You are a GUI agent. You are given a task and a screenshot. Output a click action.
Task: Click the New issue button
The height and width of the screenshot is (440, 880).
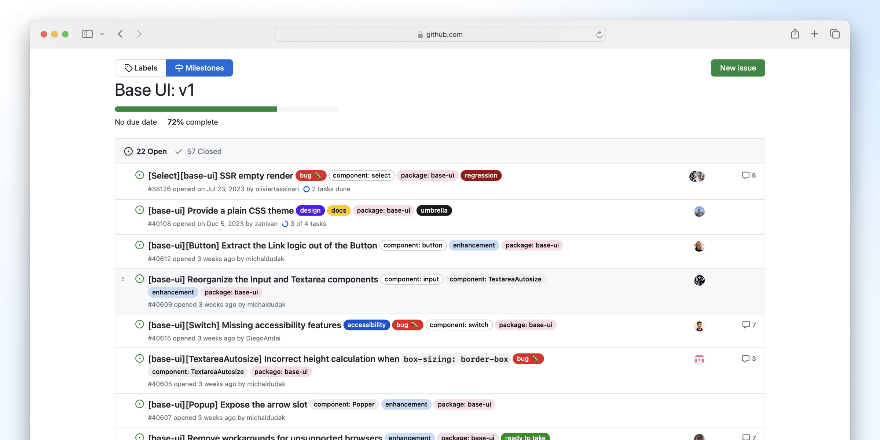737,67
